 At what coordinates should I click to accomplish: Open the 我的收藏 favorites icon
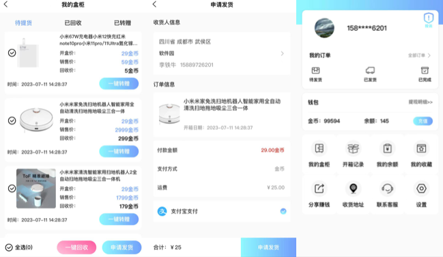[421, 148]
